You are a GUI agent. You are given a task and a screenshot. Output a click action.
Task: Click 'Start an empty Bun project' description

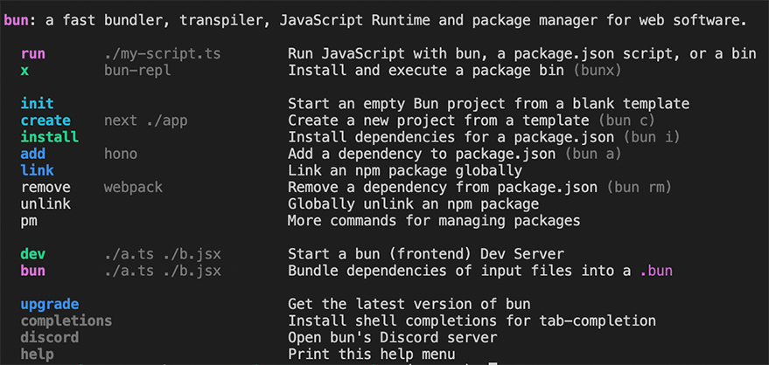click(488, 104)
